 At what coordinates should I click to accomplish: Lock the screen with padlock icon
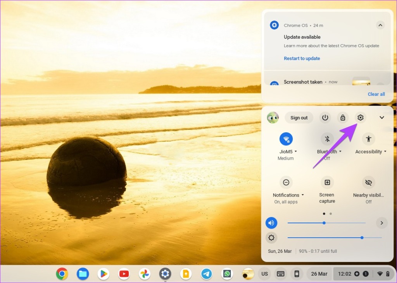point(343,118)
